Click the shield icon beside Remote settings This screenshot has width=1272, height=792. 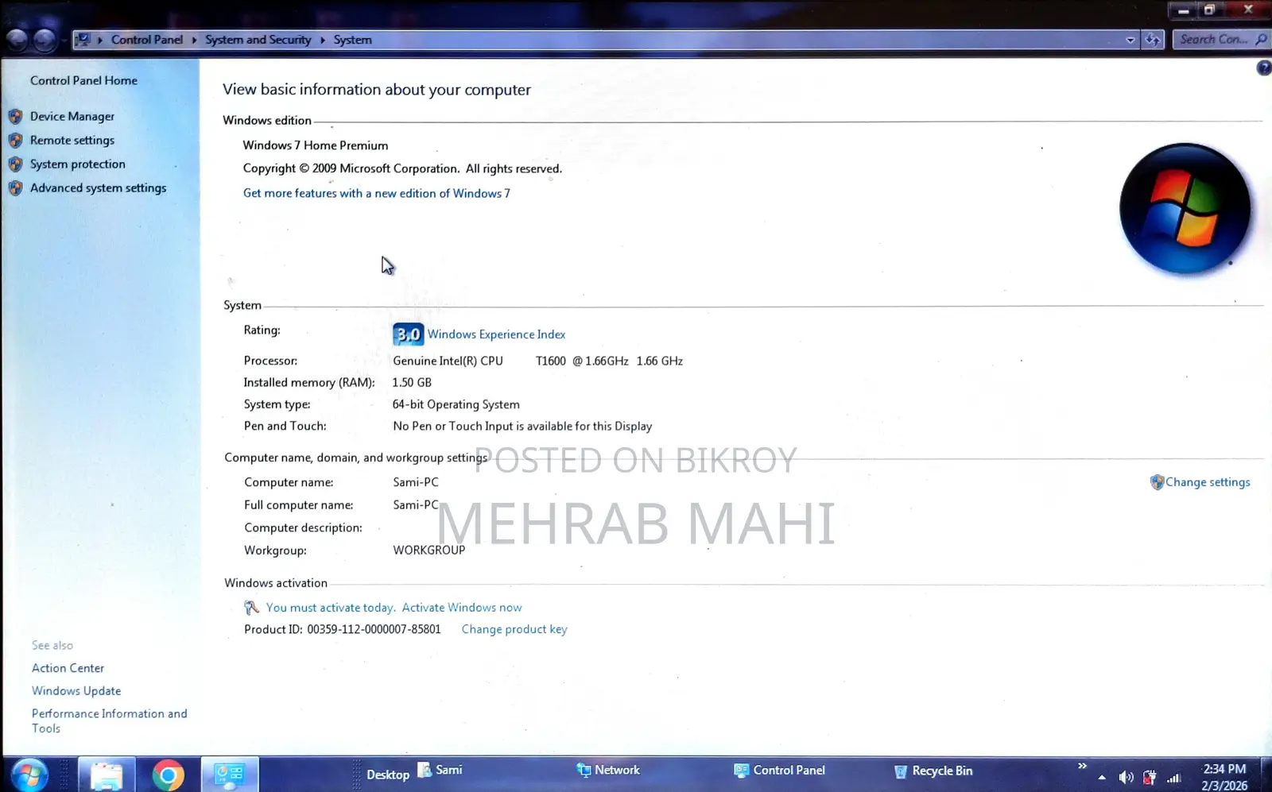click(15, 141)
